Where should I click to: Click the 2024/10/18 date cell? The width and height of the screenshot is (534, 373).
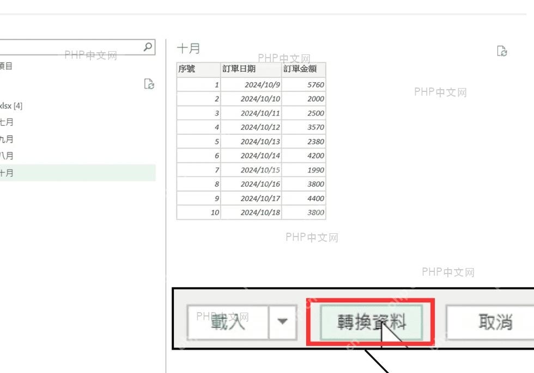(251, 213)
